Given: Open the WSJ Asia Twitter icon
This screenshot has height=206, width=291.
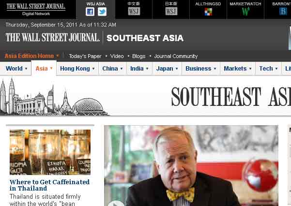Looking at the screenshot, I should pos(102,12).
